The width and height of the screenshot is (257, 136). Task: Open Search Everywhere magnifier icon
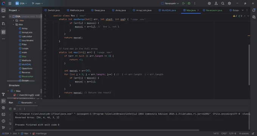click(223, 3)
